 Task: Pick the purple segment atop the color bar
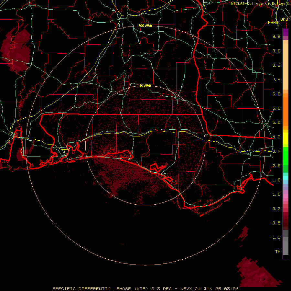click(x=286, y=33)
